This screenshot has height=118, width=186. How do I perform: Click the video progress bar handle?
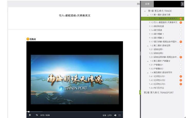29,112
